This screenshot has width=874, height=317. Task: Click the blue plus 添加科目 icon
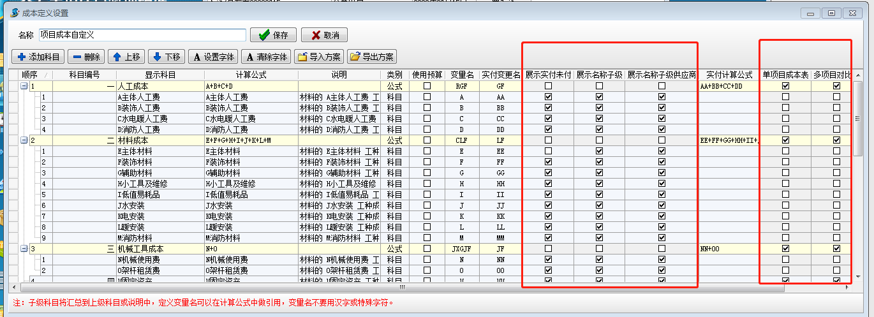pyautogui.click(x=21, y=57)
